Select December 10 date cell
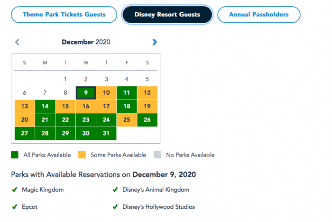332x222 pixels. click(x=106, y=93)
